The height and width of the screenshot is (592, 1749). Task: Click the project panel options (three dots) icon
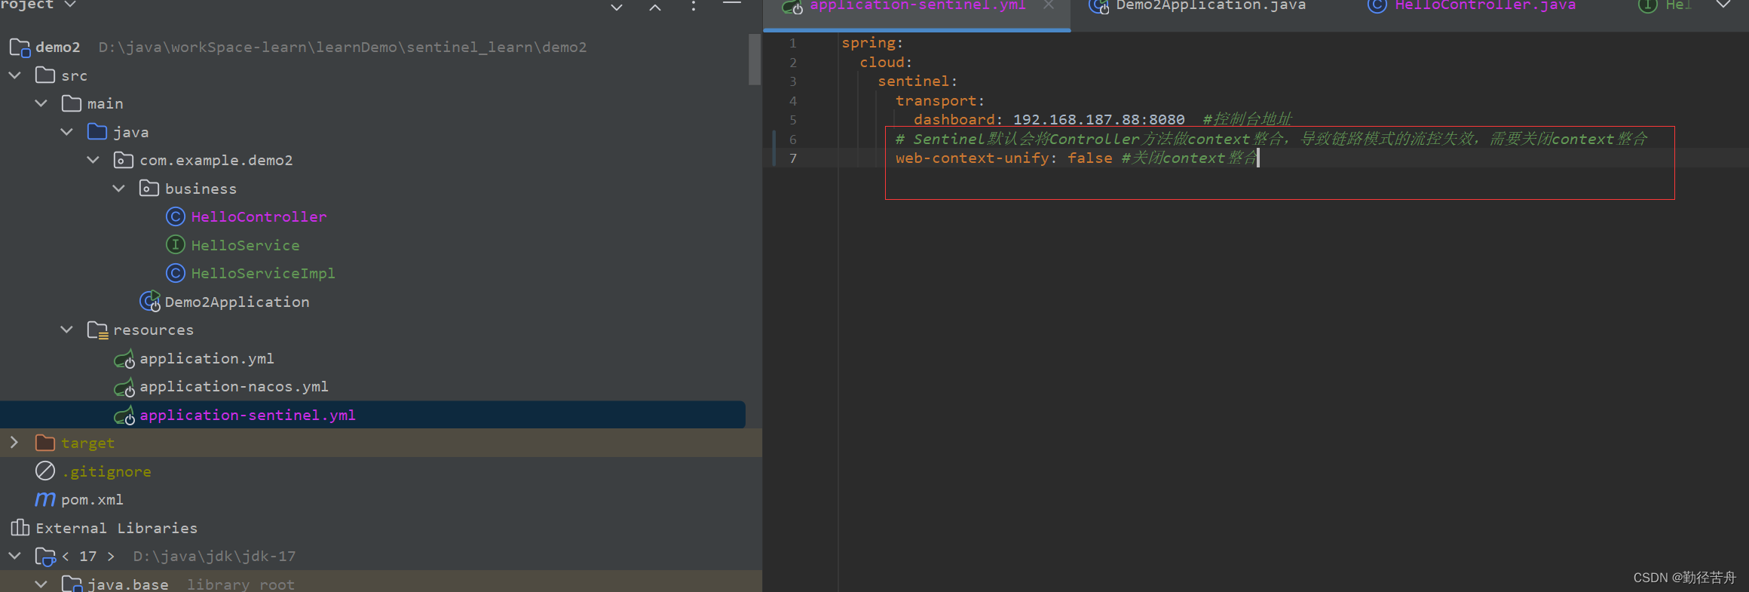(694, 6)
